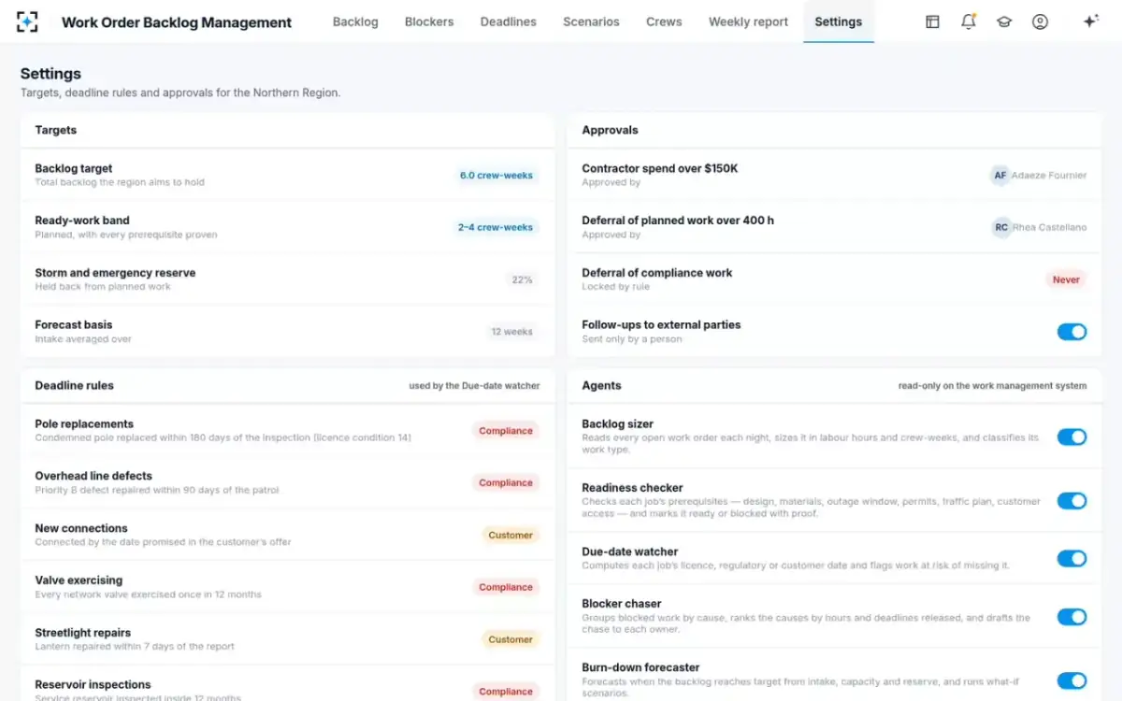Disable the Backlog sizer agent
Image resolution: width=1122 pixels, height=701 pixels.
click(x=1072, y=436)
